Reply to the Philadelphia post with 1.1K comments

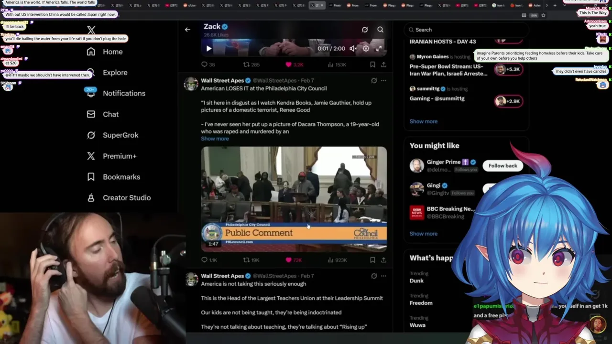point(209,260)
